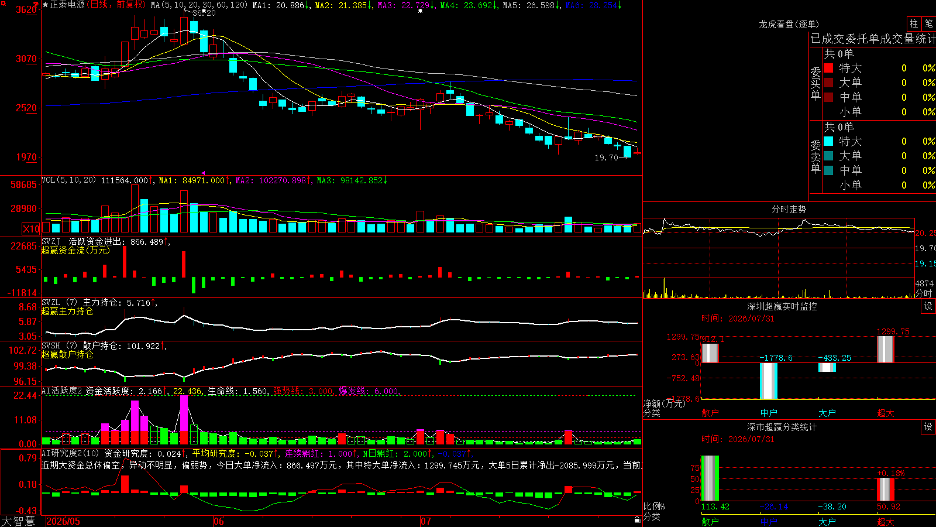
Task: Click the 超赢散户持仓 yellow label
Action: 67,354
